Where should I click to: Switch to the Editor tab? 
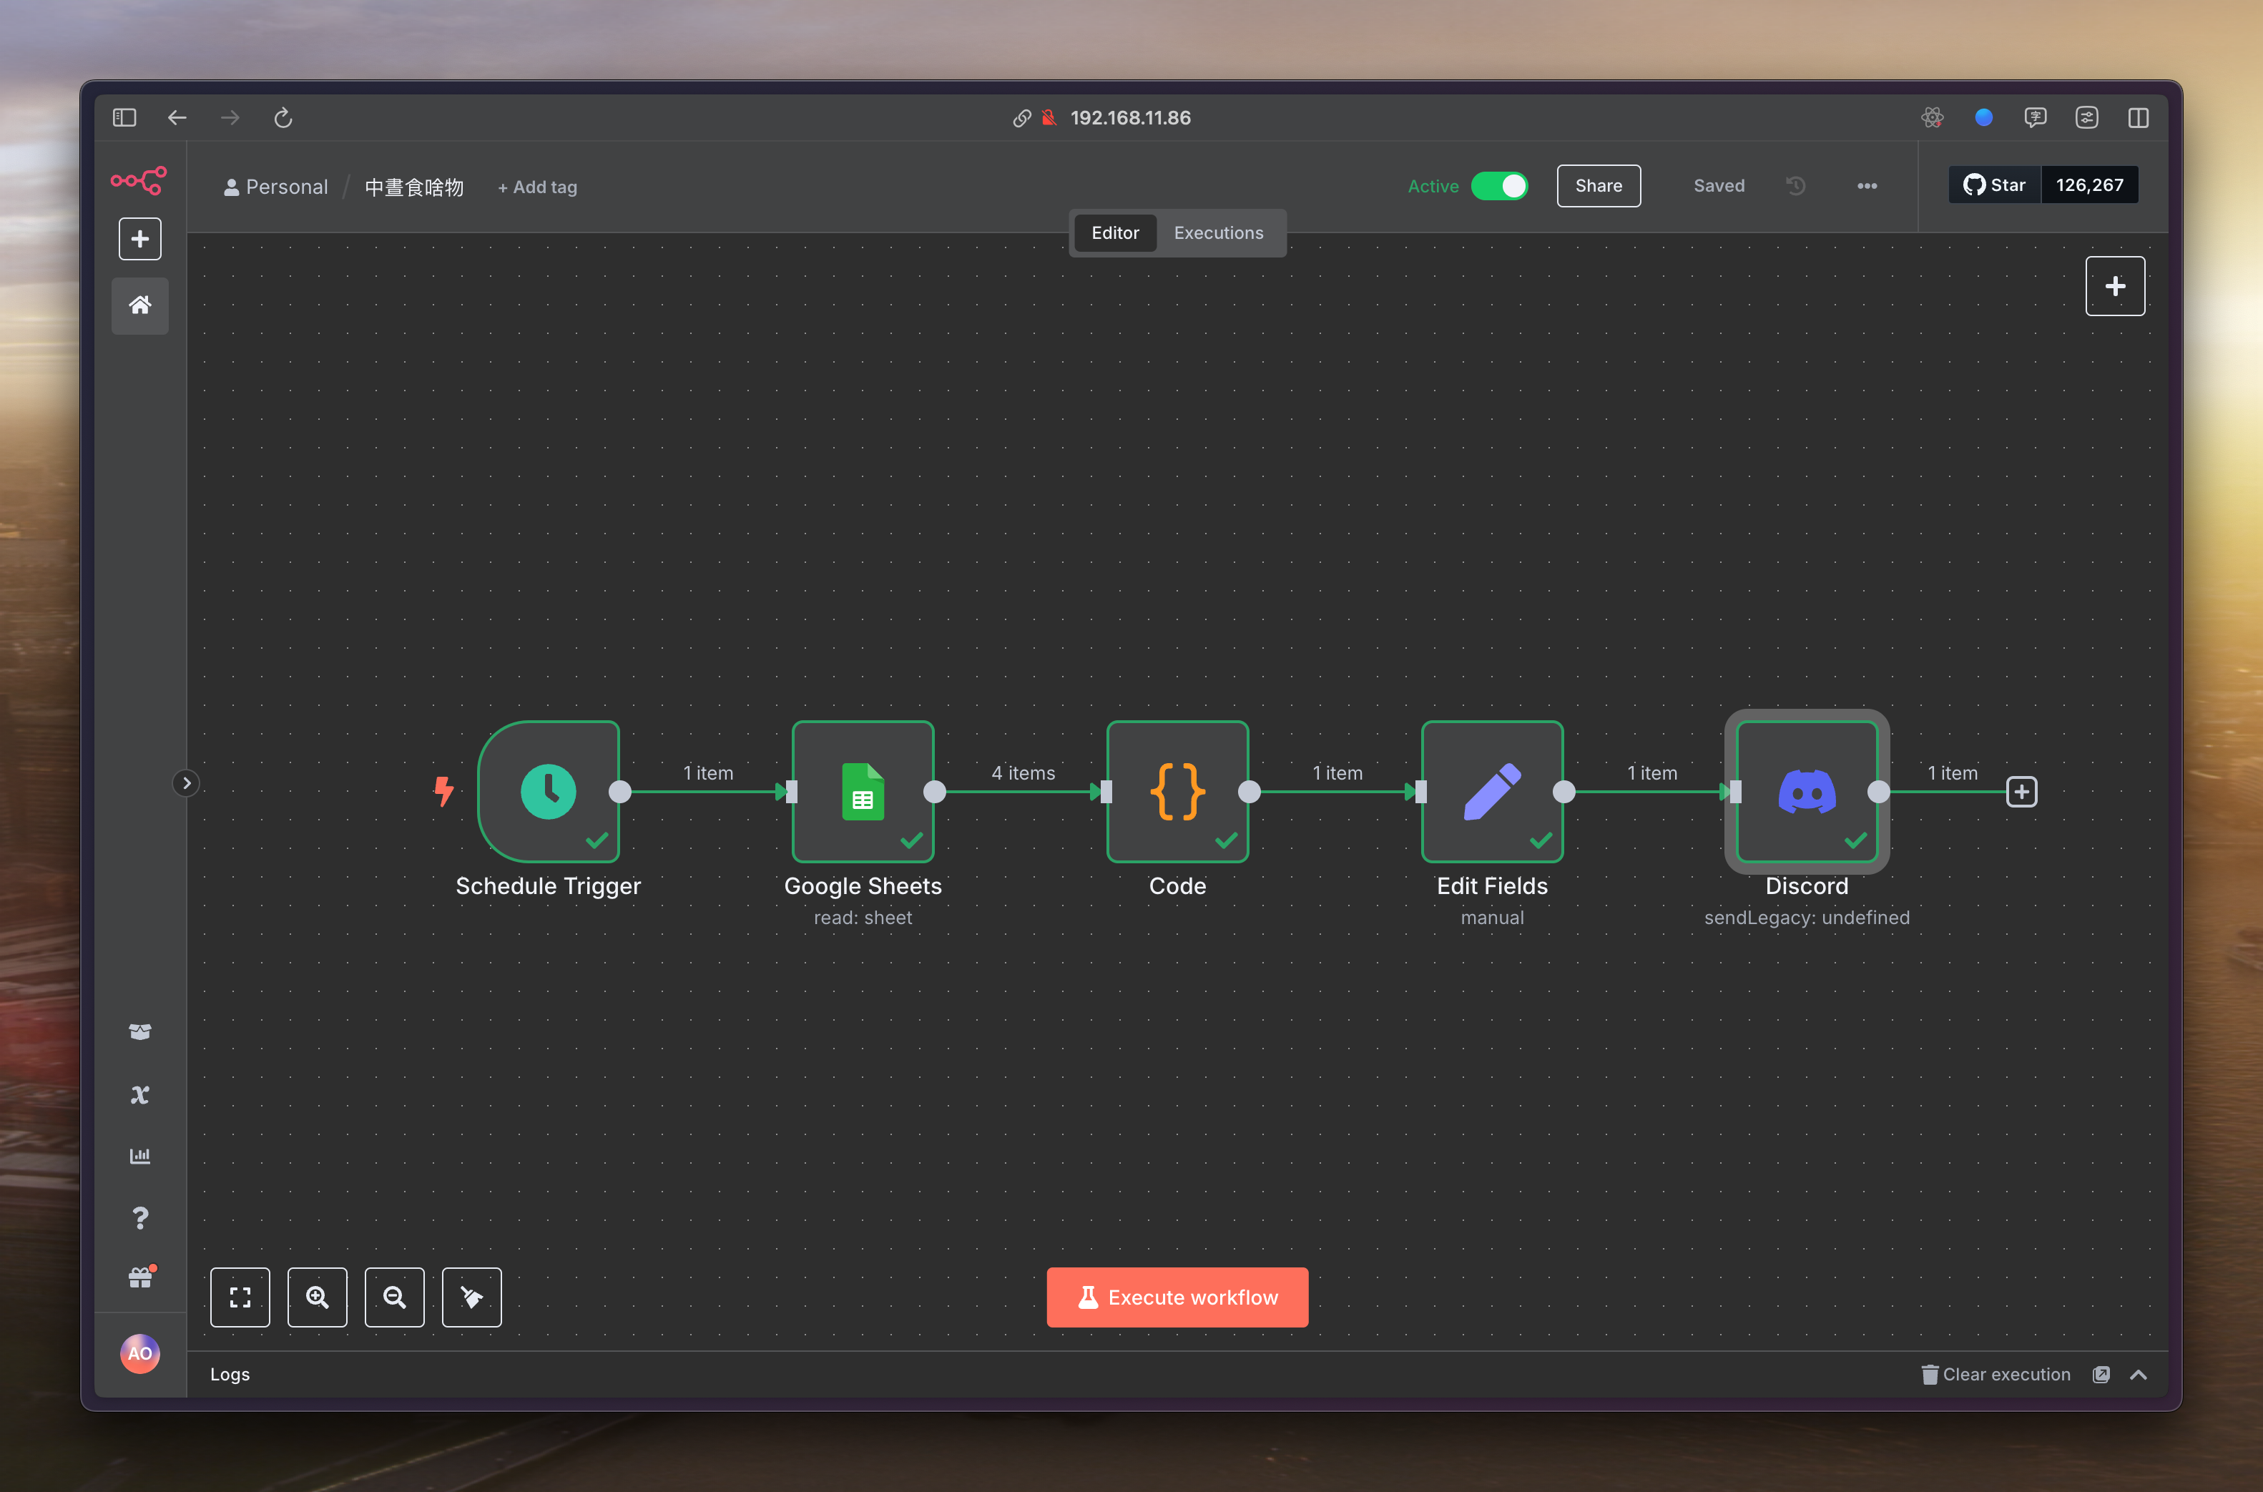(1115, 233)
